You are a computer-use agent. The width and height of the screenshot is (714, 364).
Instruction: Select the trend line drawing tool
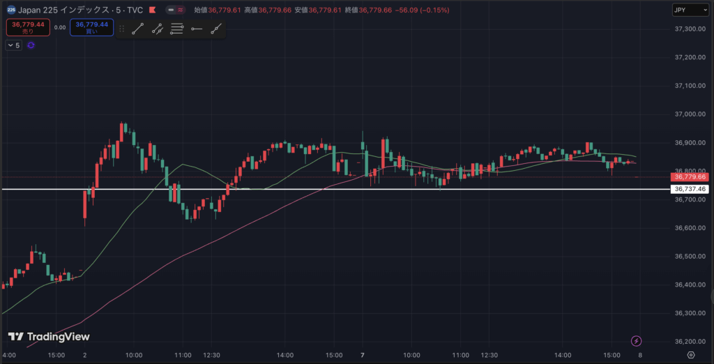137,29
